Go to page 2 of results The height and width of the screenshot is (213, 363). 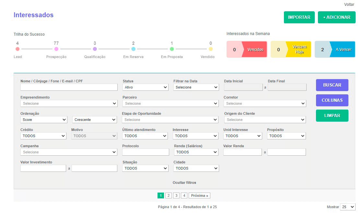coord(168,195)
